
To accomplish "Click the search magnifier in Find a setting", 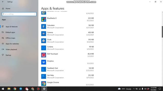I will tap(35, 14).
